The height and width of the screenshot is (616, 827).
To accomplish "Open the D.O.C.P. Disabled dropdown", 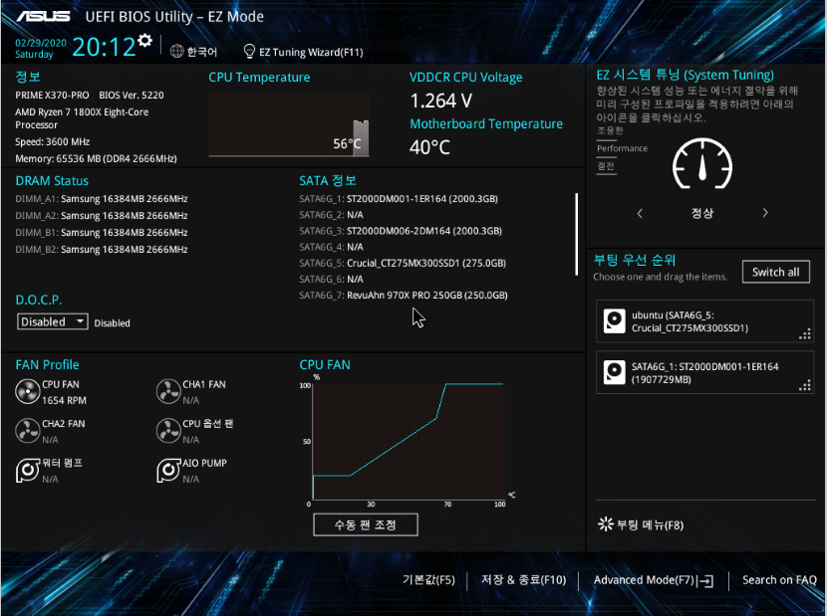I will click(x=52, y=321).
